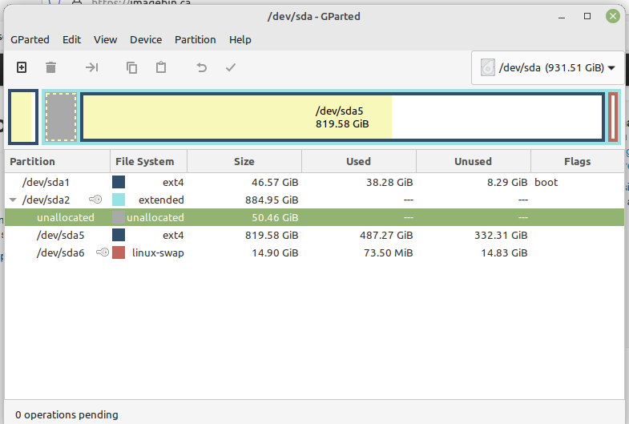
Task: Sort by the Size column header
Action: click(244, 161)
